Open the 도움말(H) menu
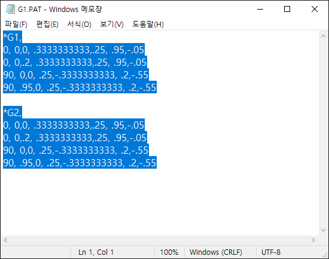The width and height of the screenshot is (329, 259). click(x=148, y=25)
